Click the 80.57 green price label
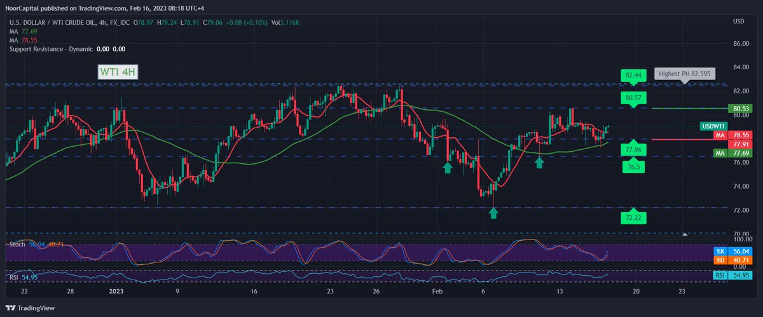The image size is (763, 317). click(633, 98)
